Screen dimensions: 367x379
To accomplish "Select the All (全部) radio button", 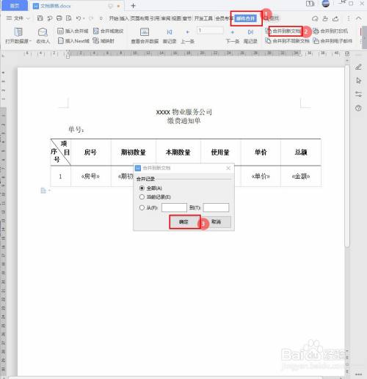I will pyautogui.click(x=142, y=188).
